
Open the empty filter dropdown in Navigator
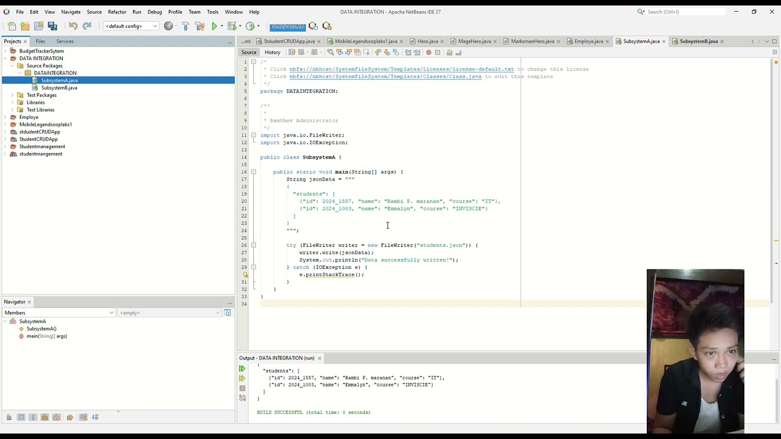pyautogui.click(x=170, y=313)
